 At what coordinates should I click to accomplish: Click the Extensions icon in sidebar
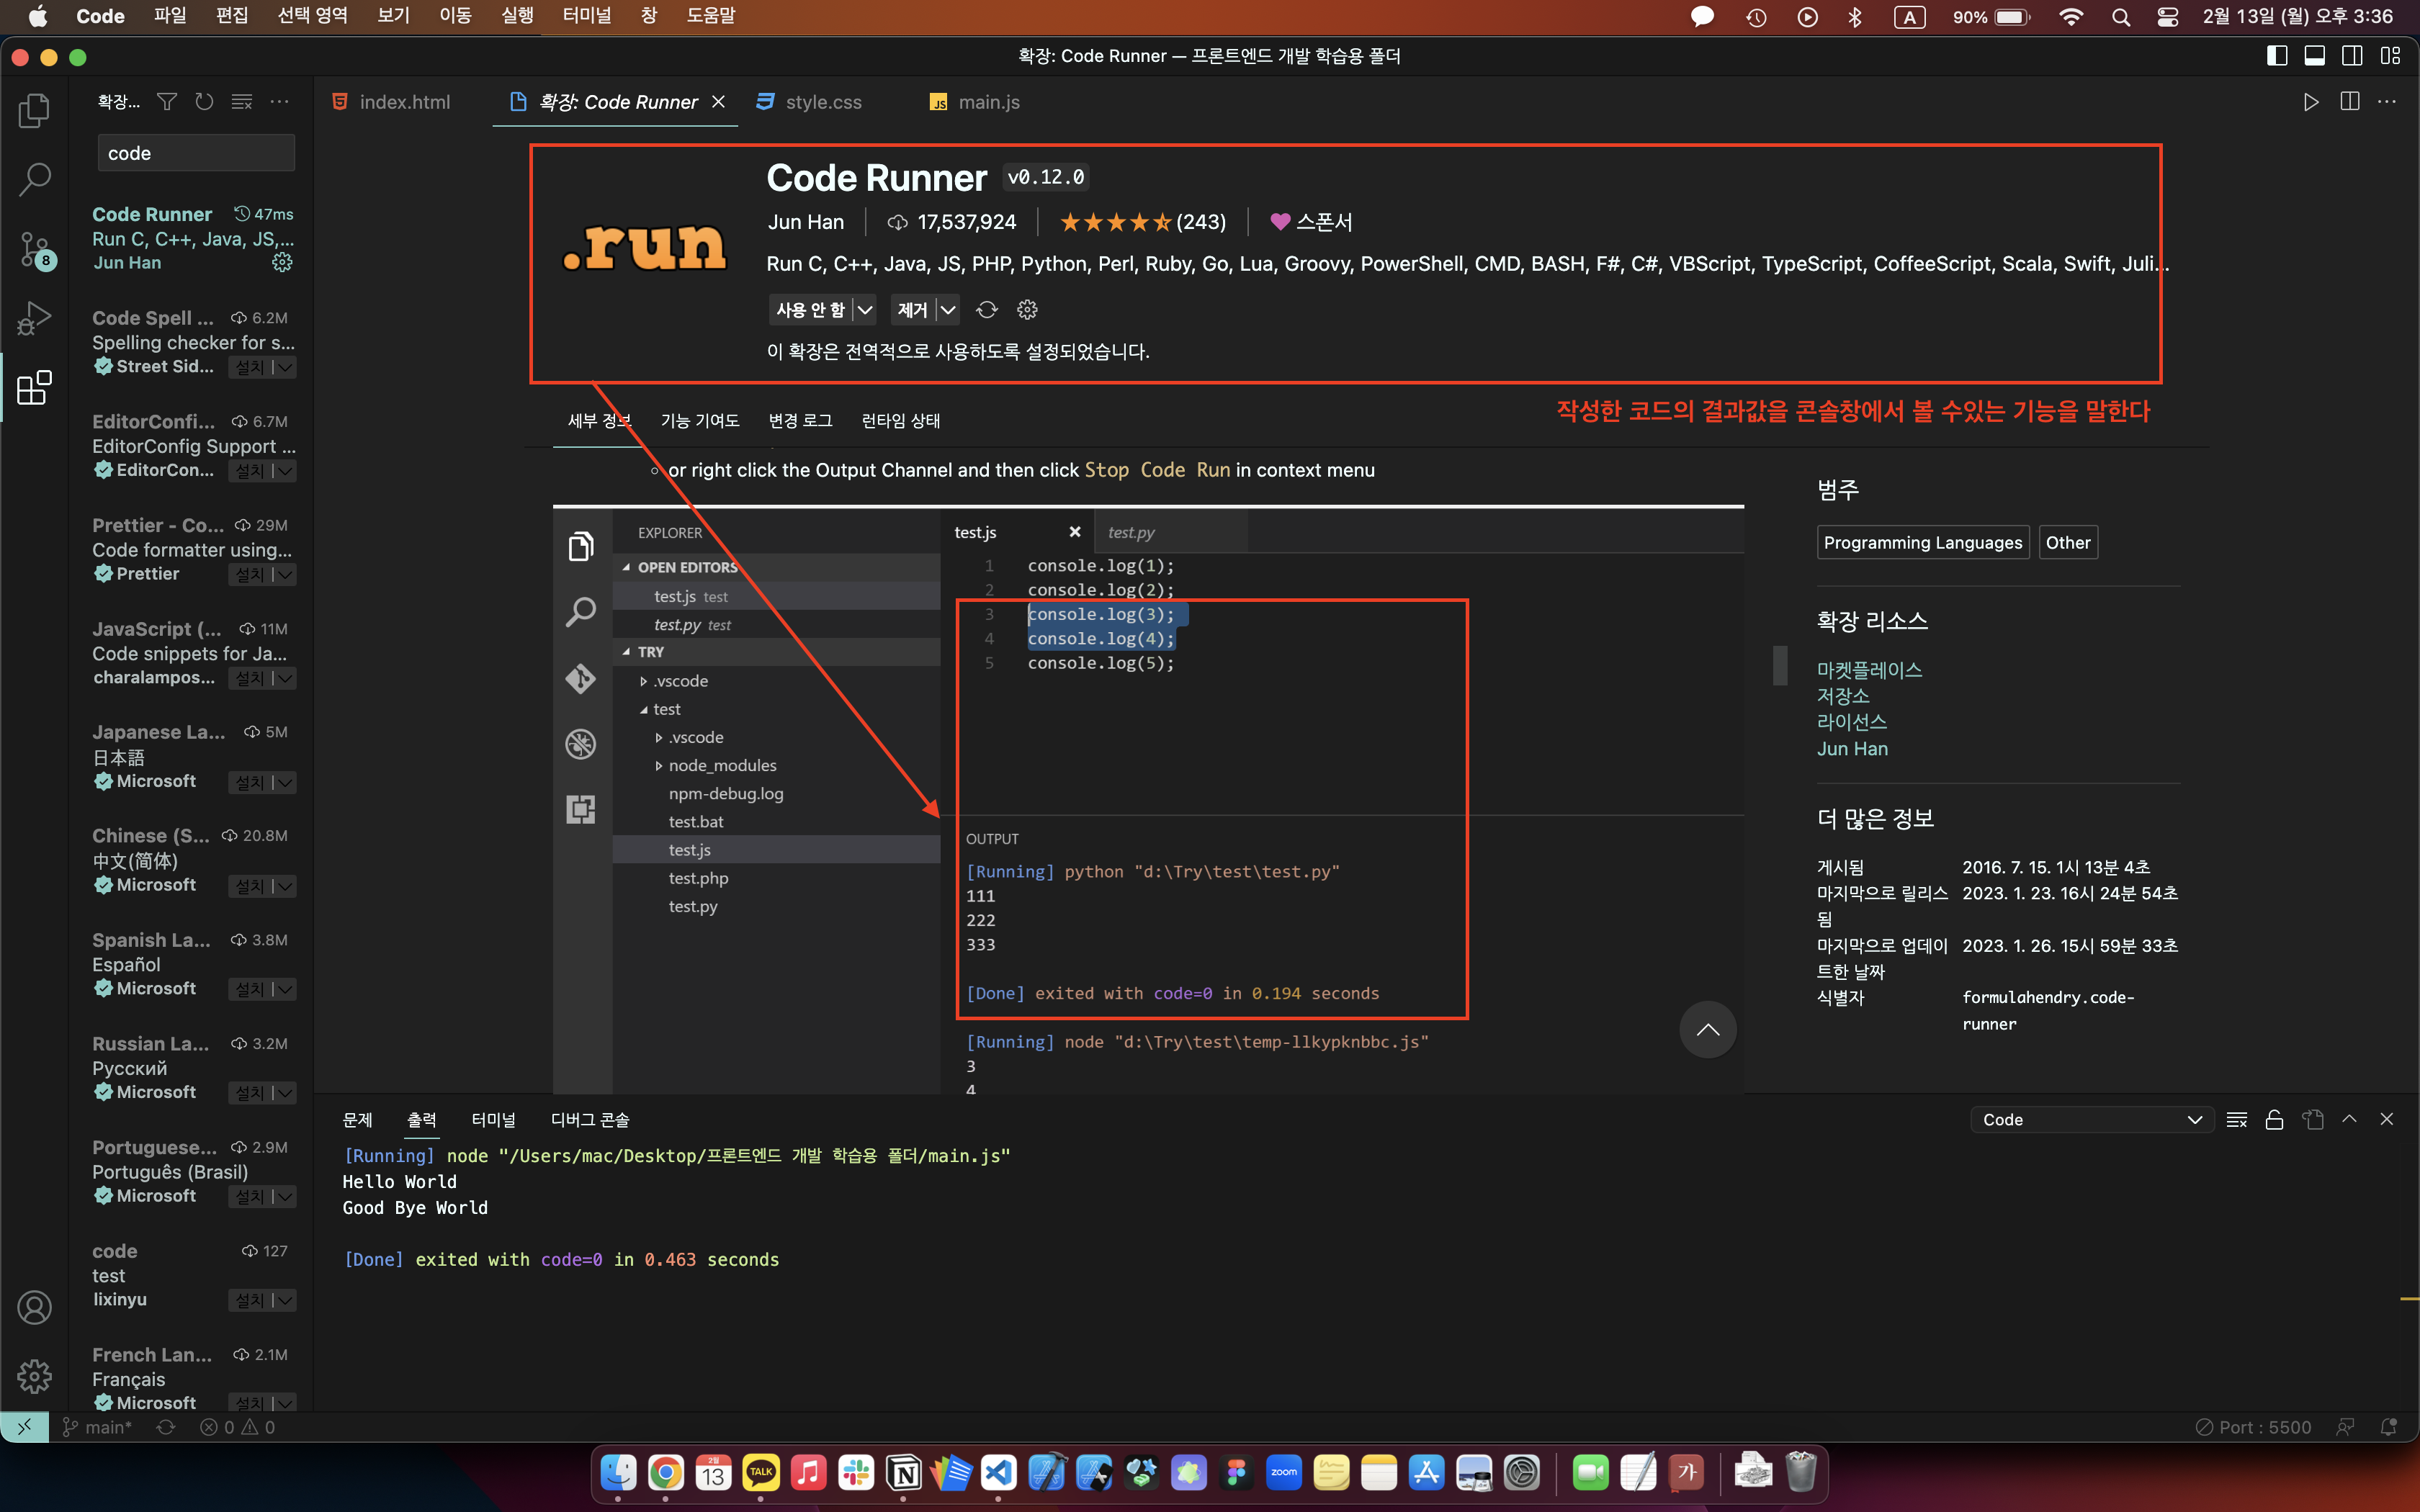(37, 387)
